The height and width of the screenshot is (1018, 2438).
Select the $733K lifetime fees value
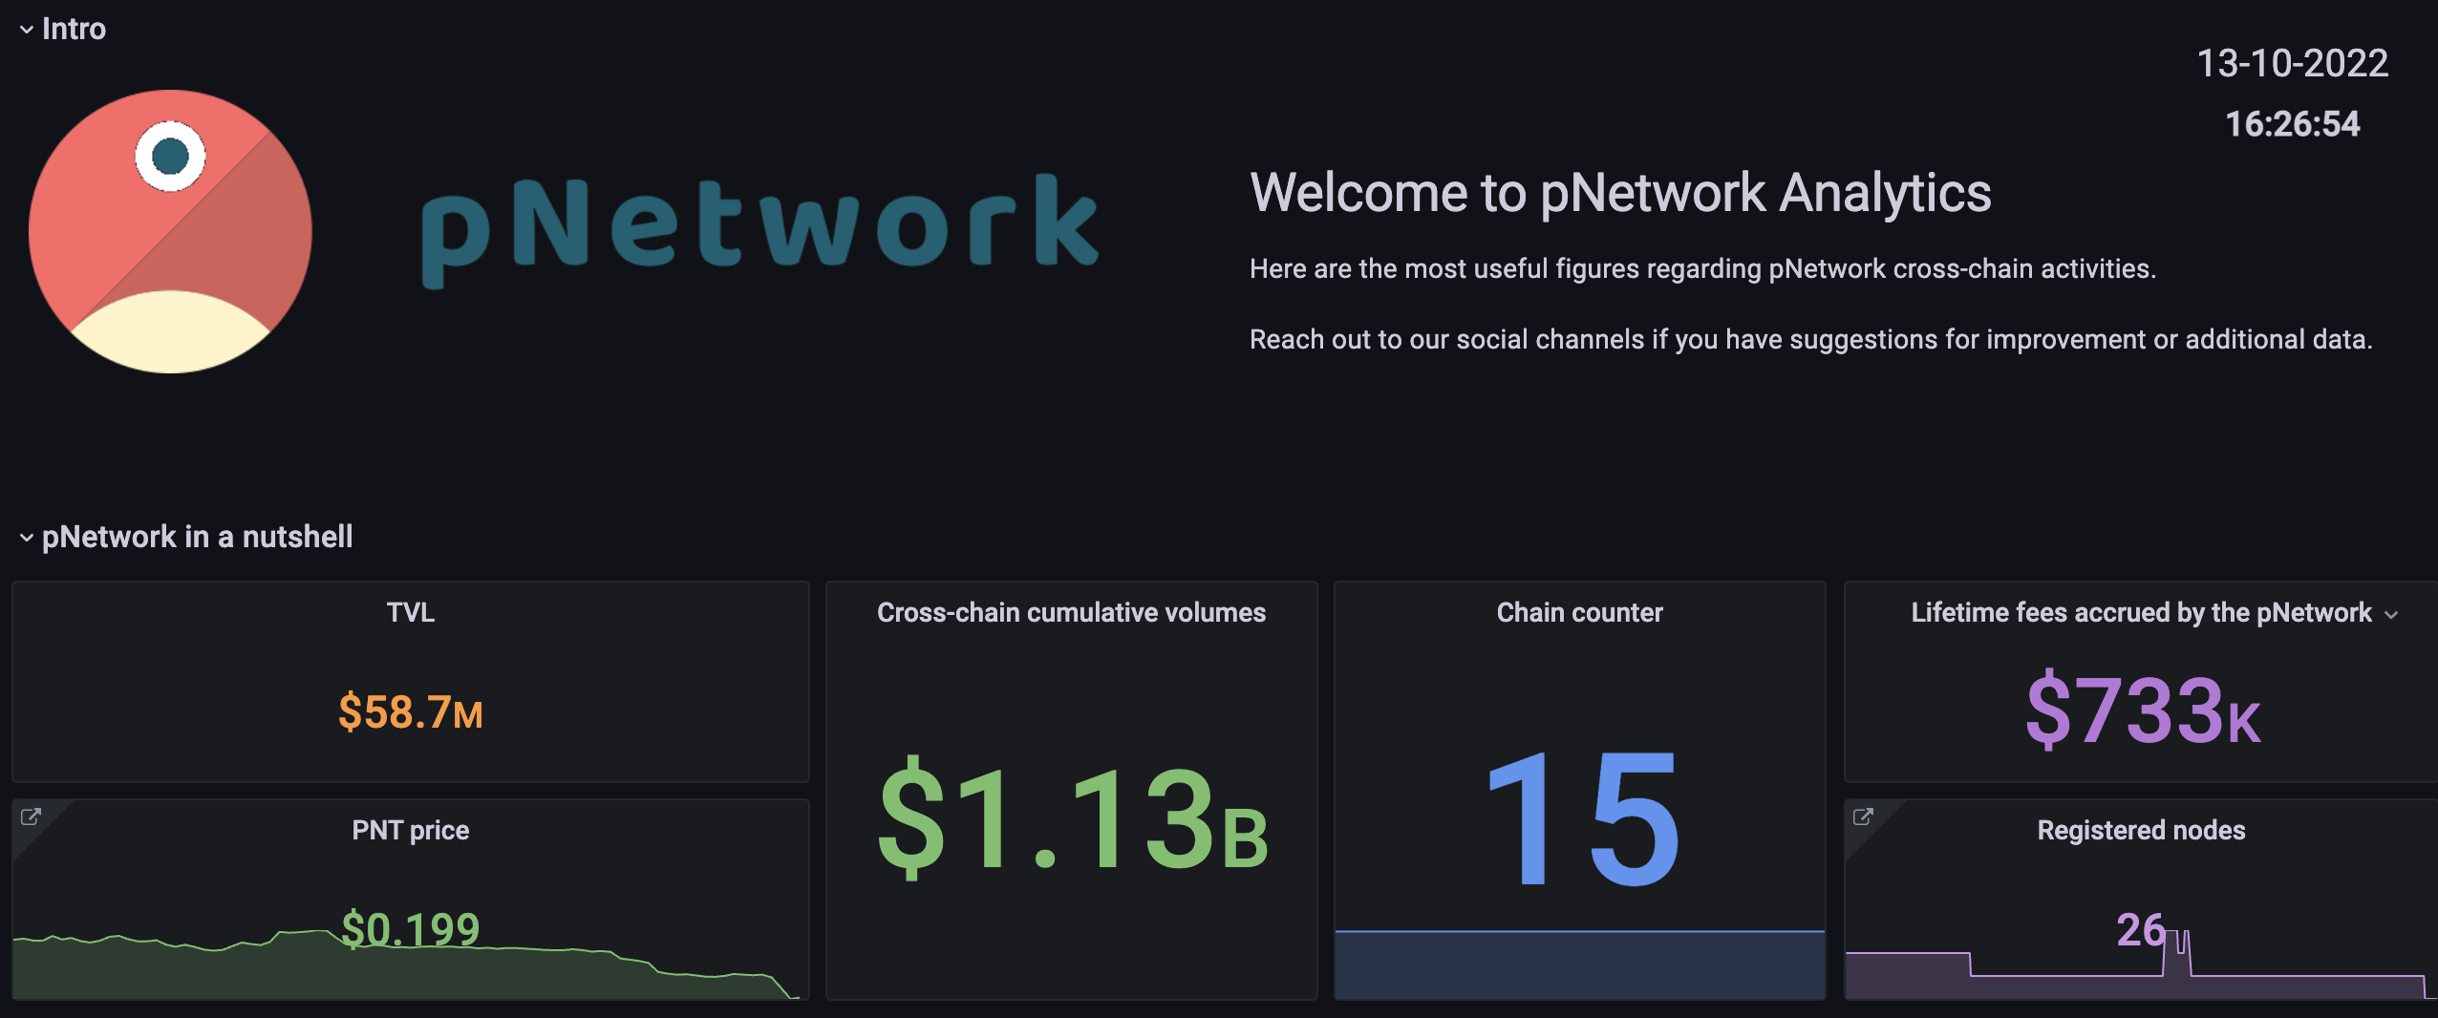[2143, 710]
